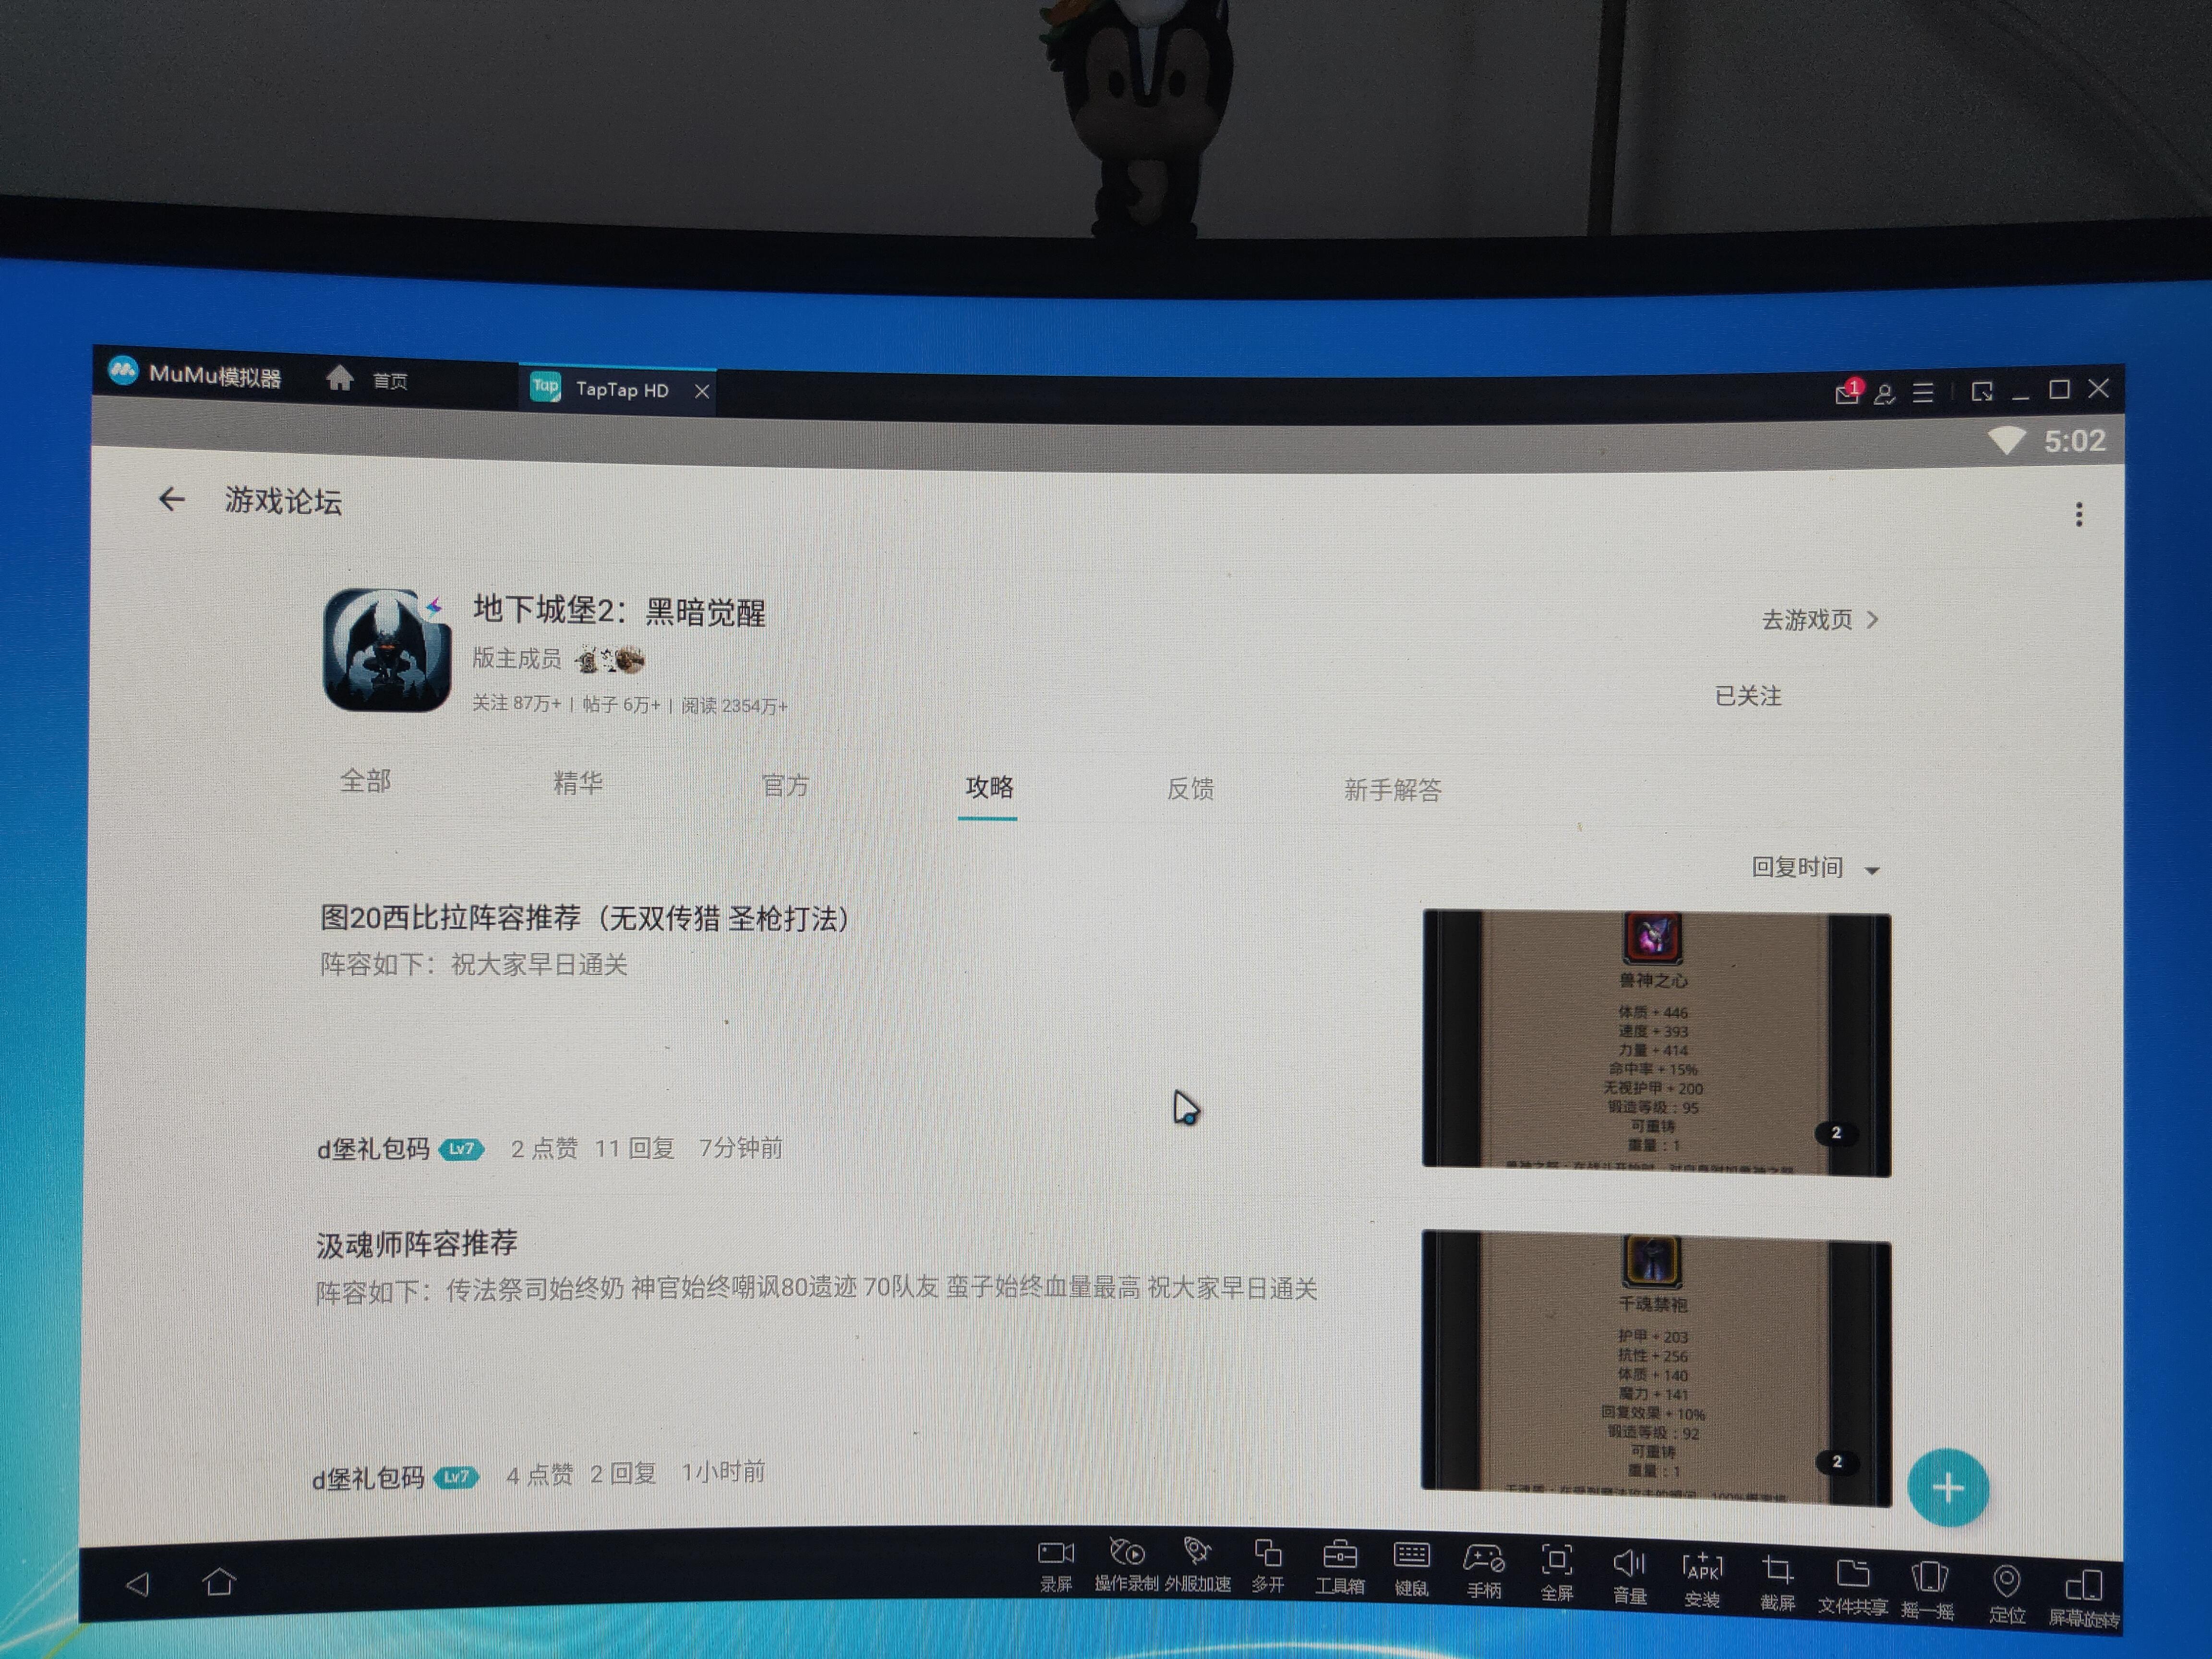The height and width of the screenshot is (1659, 2212).
Task: Open author d堡礼包码 on first post
Action: [x=373, y=1149]
